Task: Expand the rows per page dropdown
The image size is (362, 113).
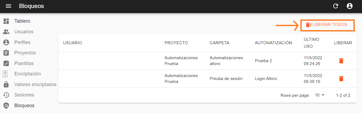Action: click(x=320, y=95)
